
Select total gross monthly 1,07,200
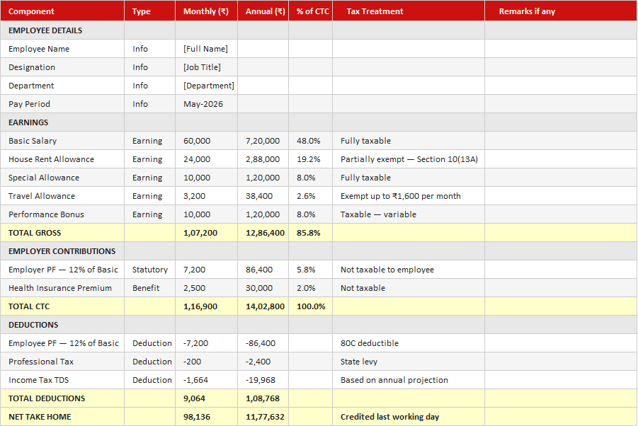tap(206, 233)
